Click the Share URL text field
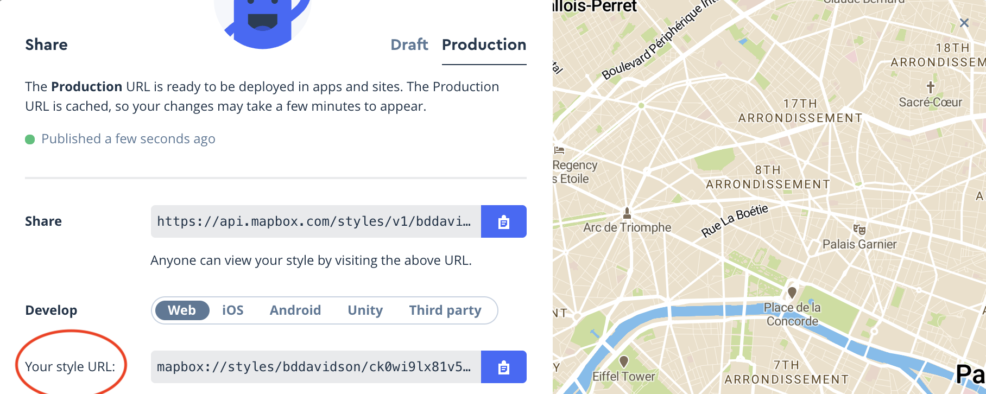This screenshot has width=986, height=394. (x=316, y=221)
